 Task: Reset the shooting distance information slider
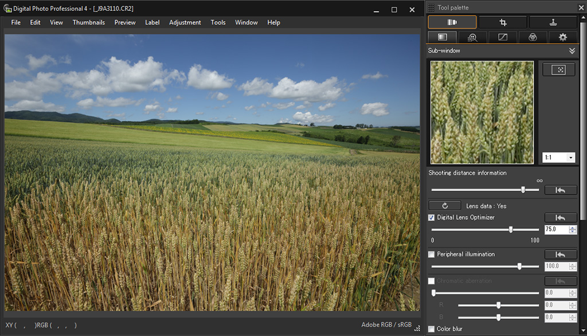click(x=561, y=190)
